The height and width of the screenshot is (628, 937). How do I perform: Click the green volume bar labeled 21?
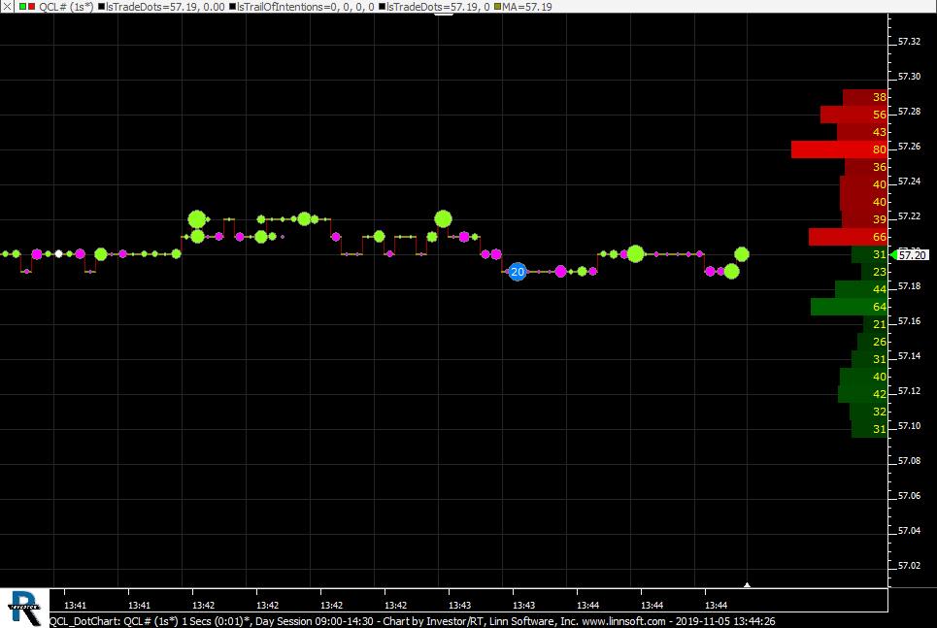click(x=876, y=324)
